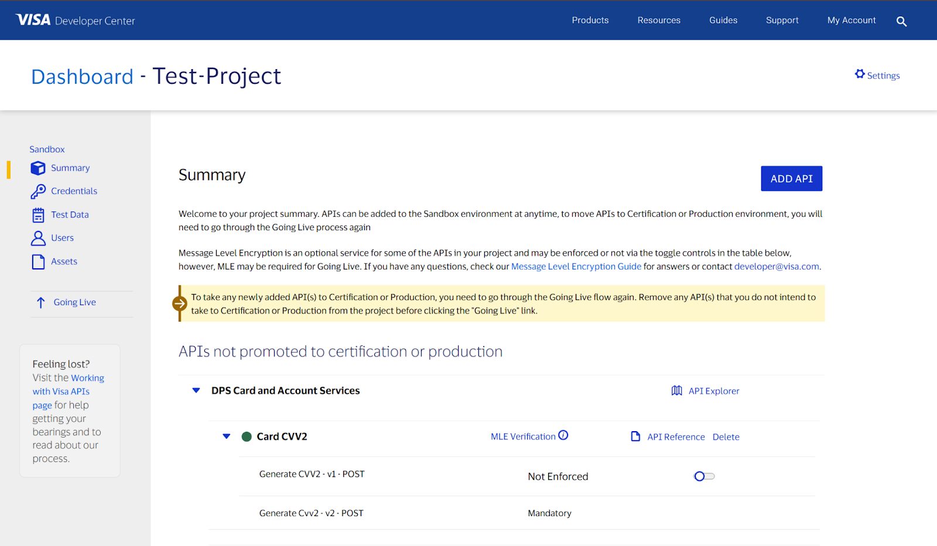Viewport: 937px width, 546px height.
Task: Open Working with Visa APIs page link
Action: click(x=68, y=391)
